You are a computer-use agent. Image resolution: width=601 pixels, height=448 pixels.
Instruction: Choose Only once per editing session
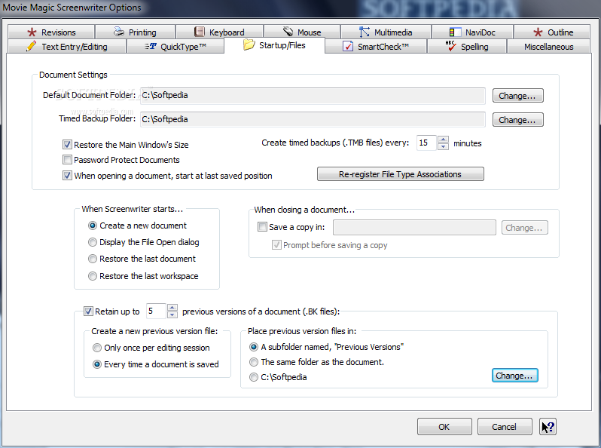click(x=97, y=348)
